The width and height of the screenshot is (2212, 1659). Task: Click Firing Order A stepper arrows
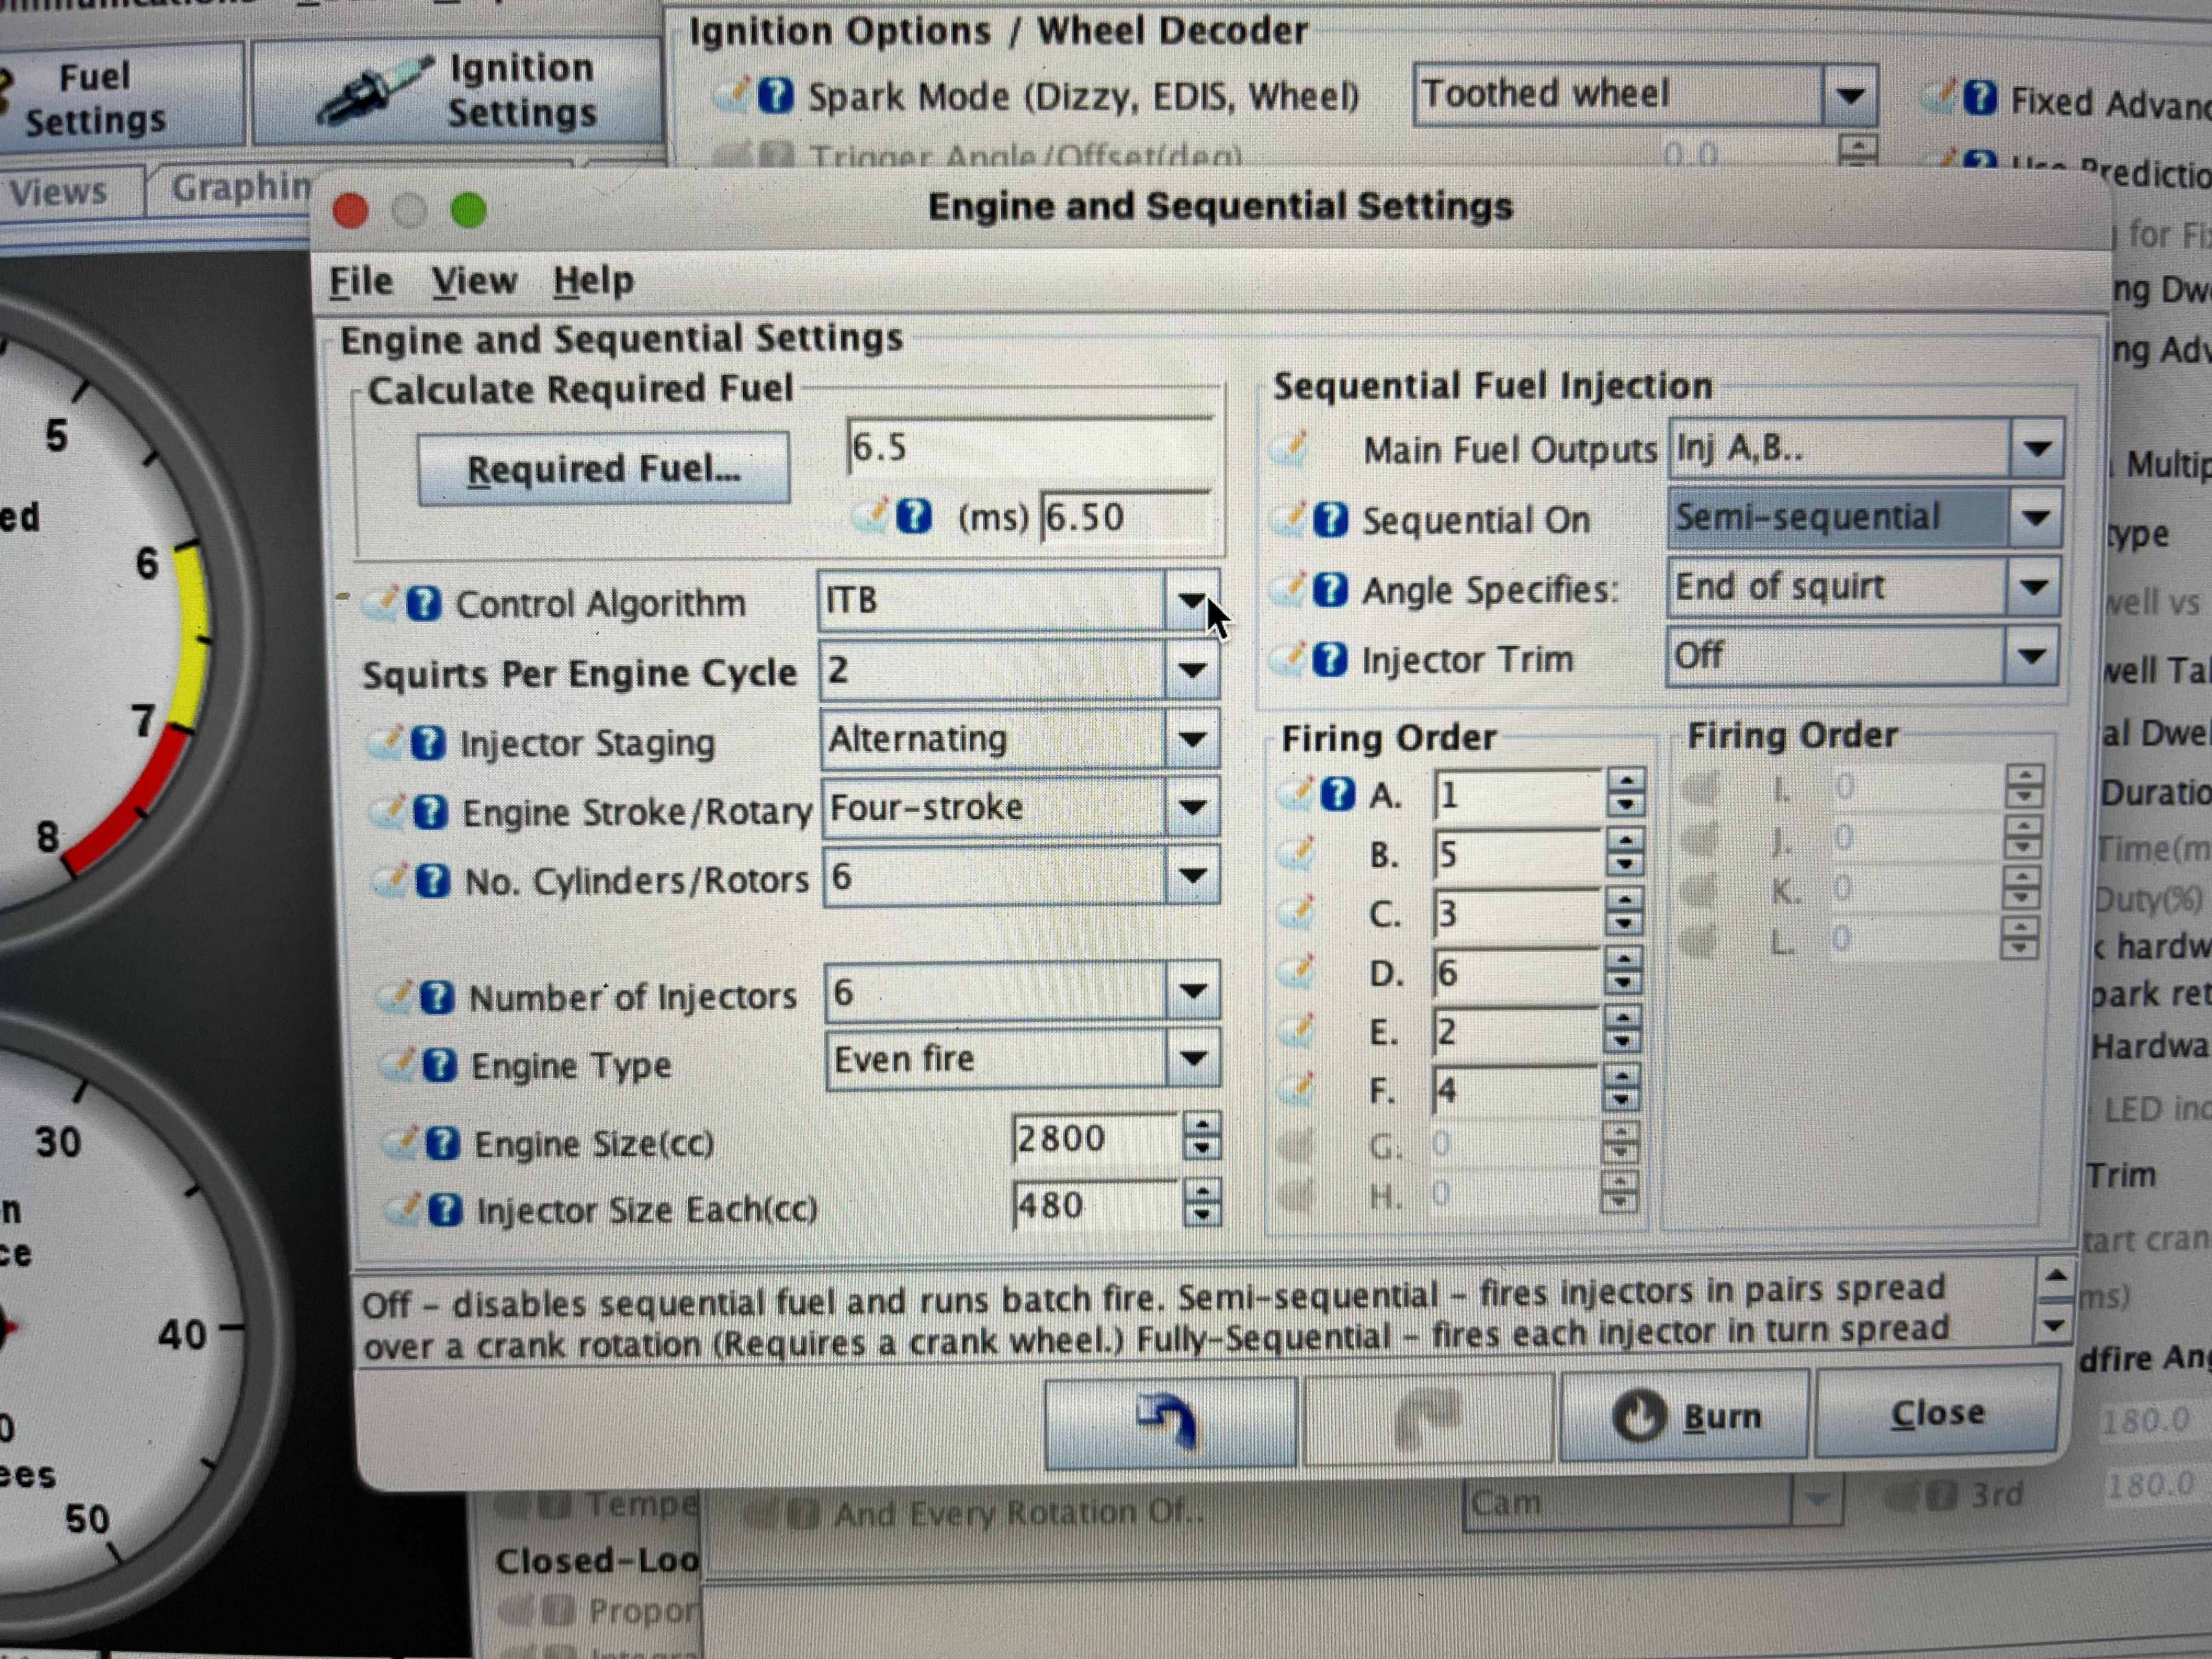[x=1626, y=794]
